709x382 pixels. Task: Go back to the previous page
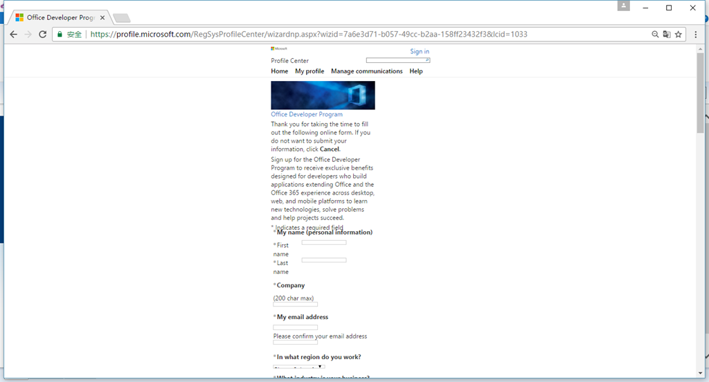click(14, 35)
